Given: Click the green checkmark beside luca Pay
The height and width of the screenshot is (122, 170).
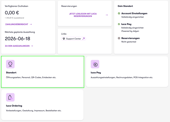Looking at the screenshot, I should click(119, 24).
